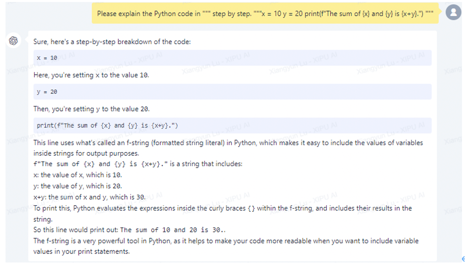Click the line "x+y: the sum of x and y"
Image resolution: width=465 pixels, height=265 pixels.
click(x=89, y=197)
